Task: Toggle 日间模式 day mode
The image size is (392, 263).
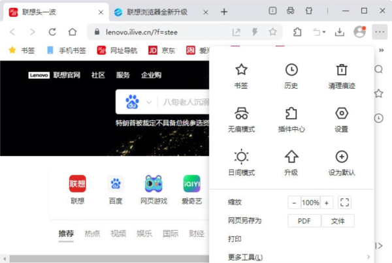Action: 242,163
